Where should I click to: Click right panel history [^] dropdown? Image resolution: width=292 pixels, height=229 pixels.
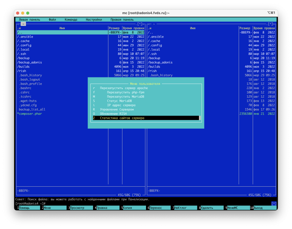[270, 24]
